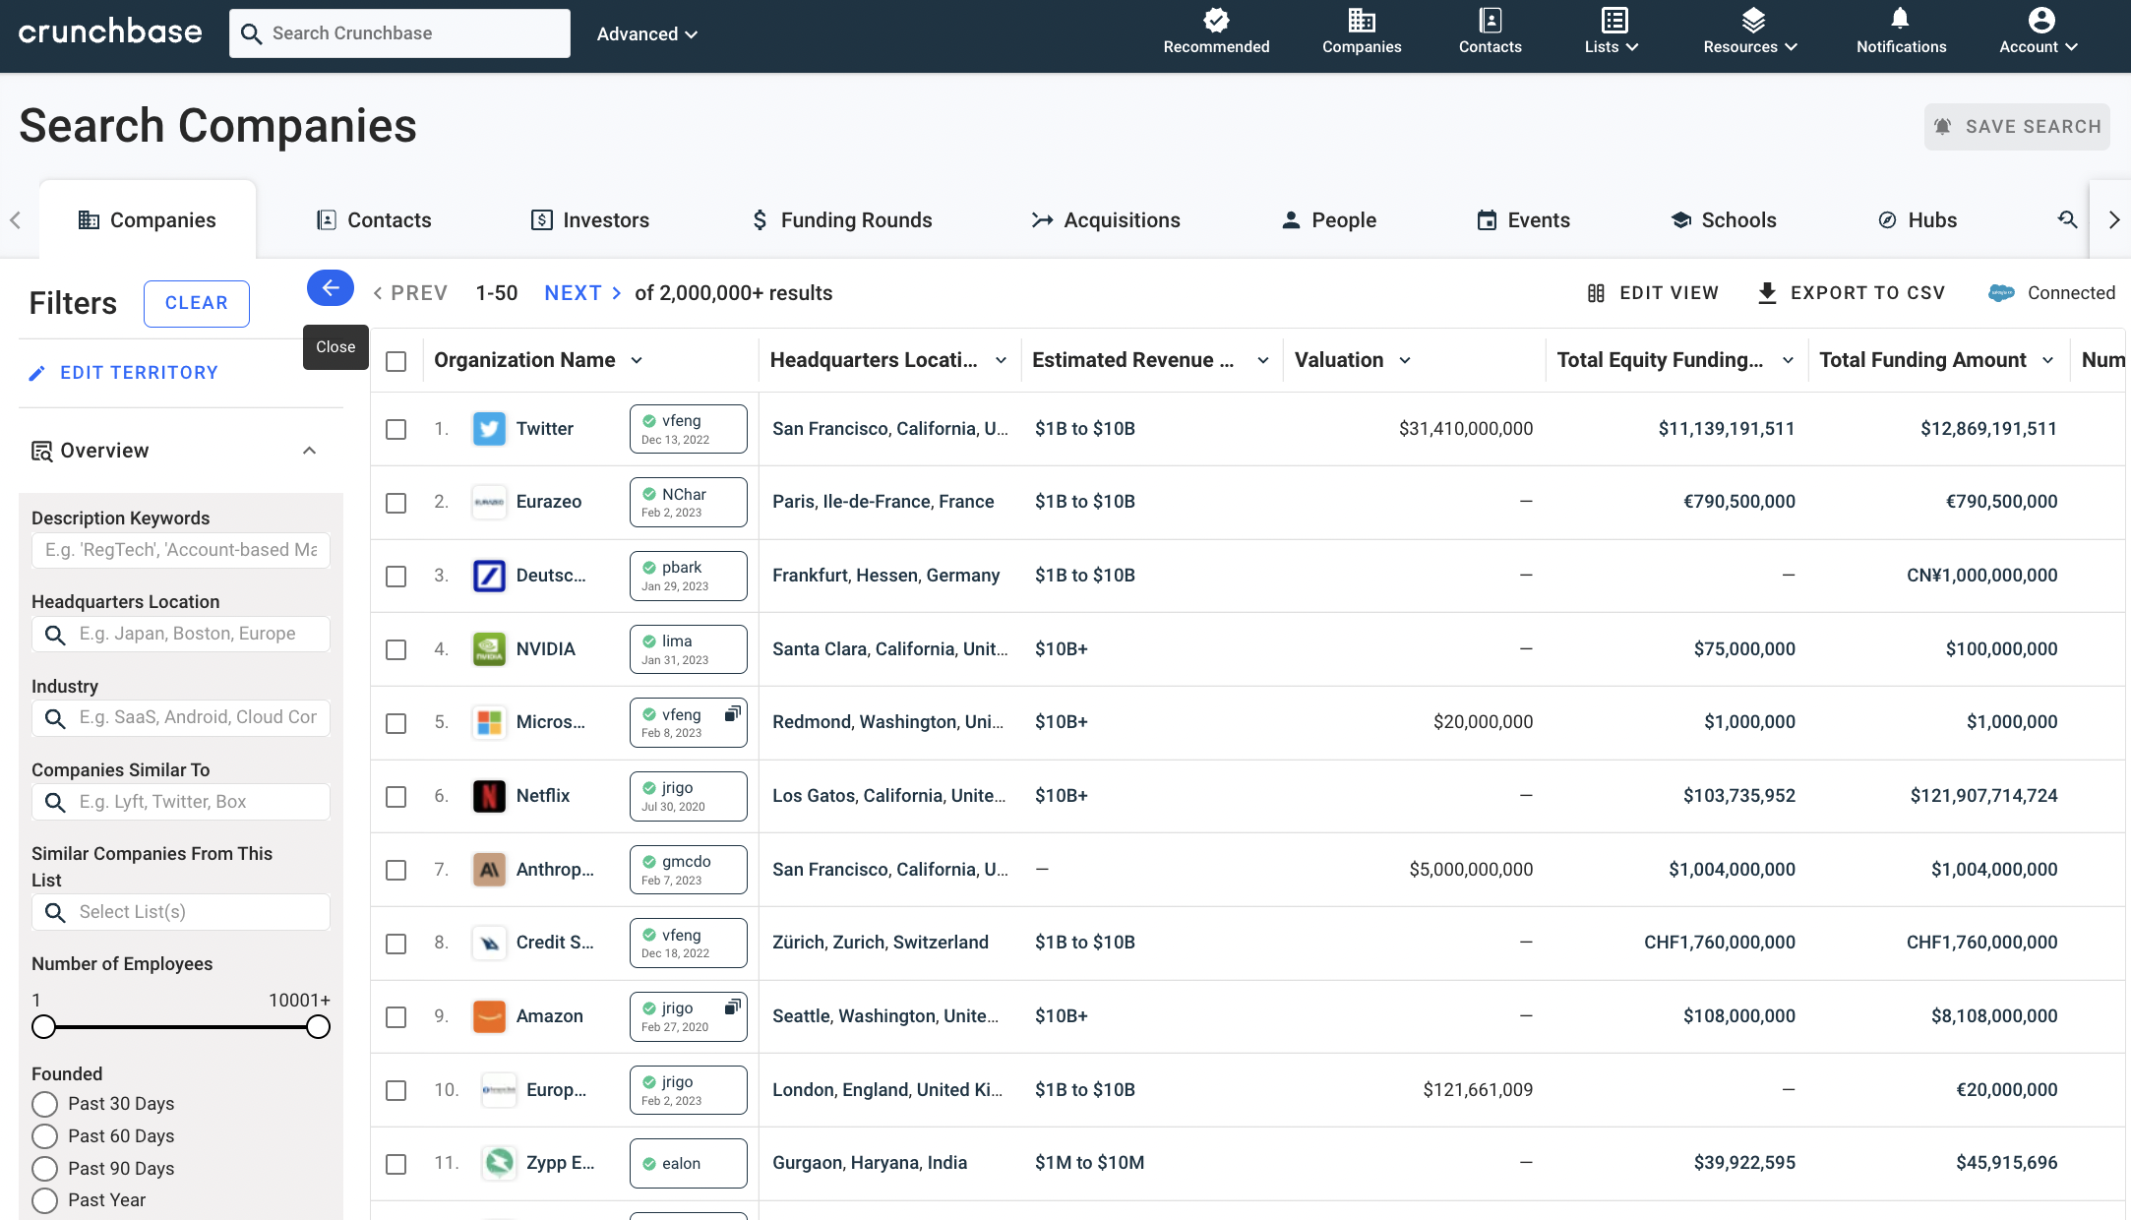Select the checkbox next to Twitter
This screenshot has height=1220, width=2131.
pos(396,429)
